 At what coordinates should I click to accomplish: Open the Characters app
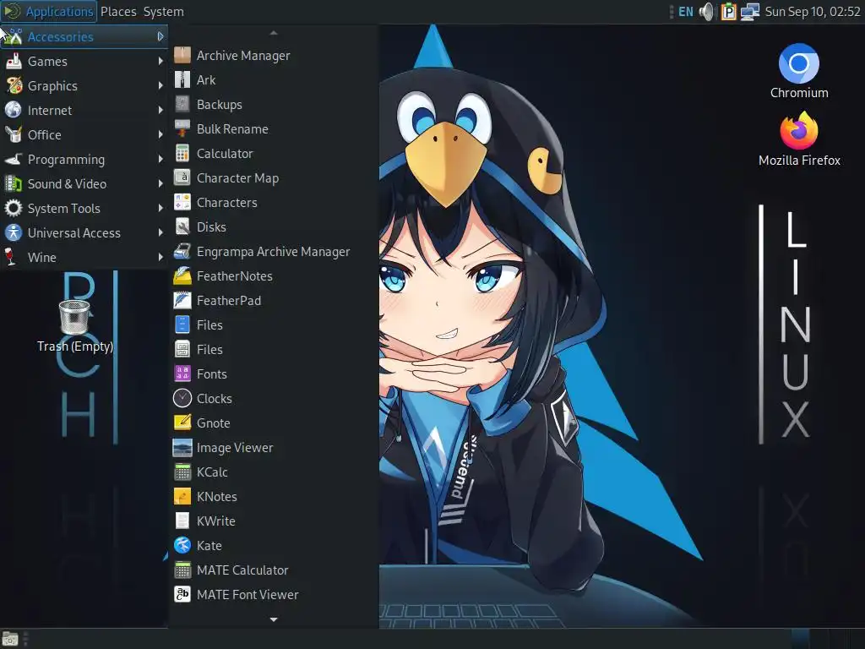[274, 203]
